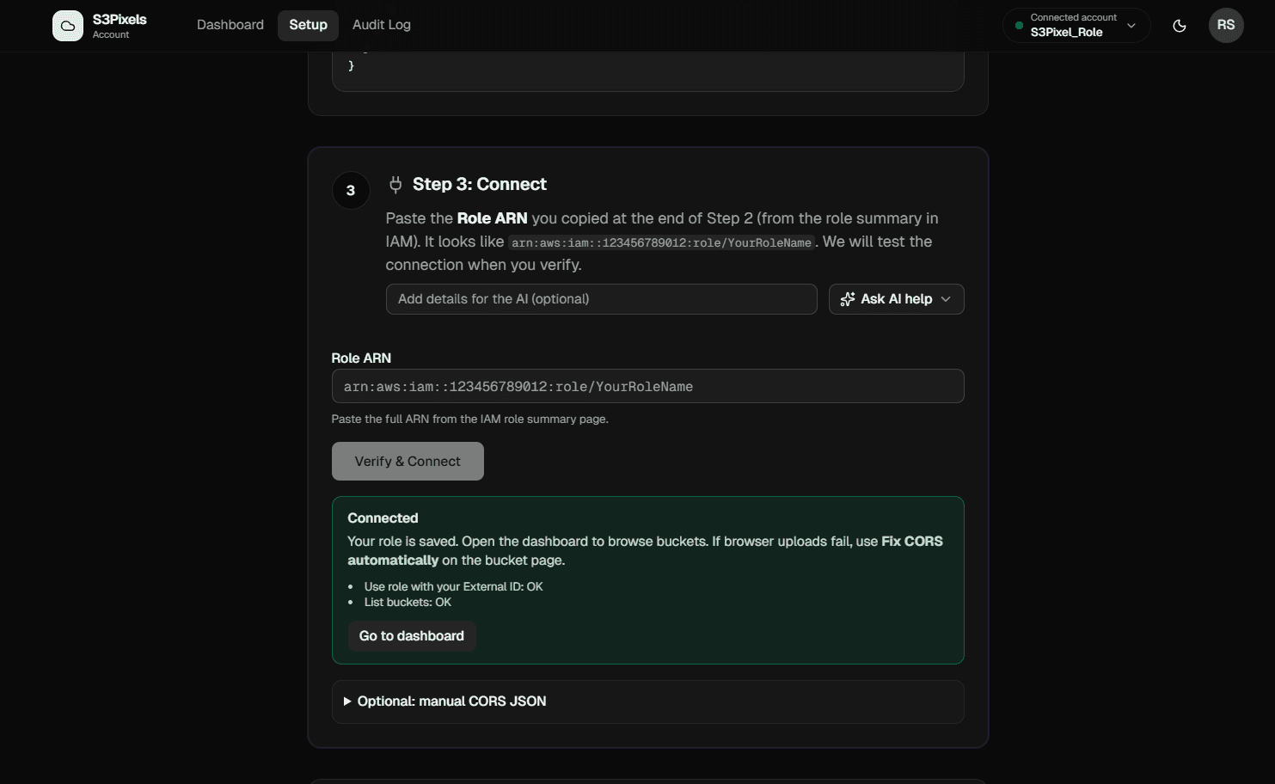Toggle dark mode via the moon icon

1179,26
